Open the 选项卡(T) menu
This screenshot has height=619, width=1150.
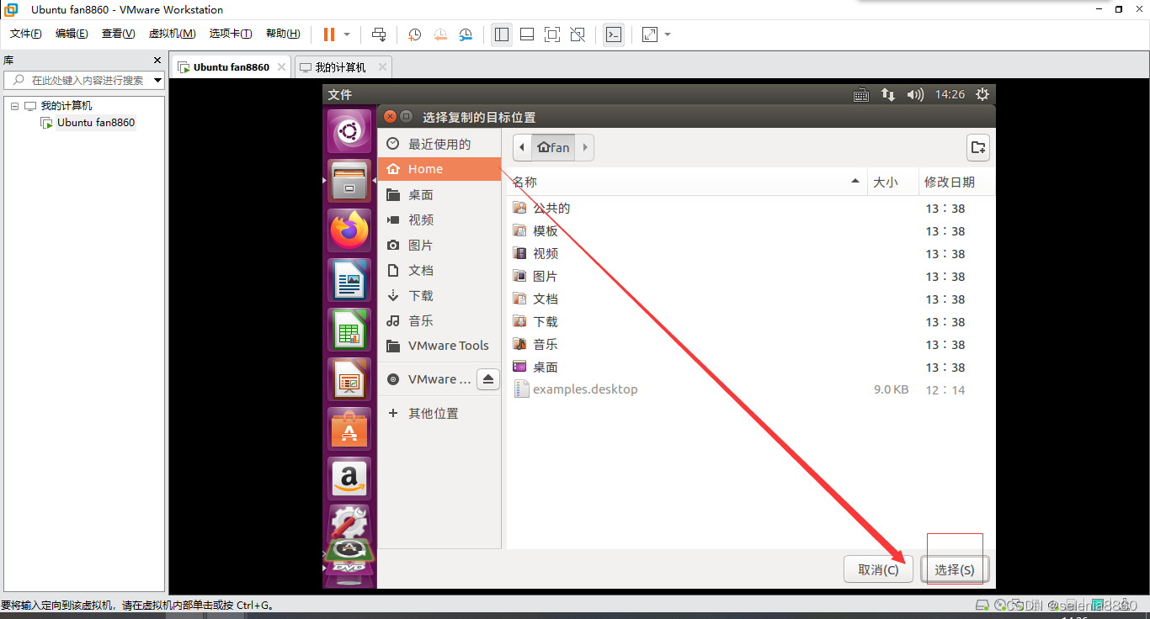point(231,34)
